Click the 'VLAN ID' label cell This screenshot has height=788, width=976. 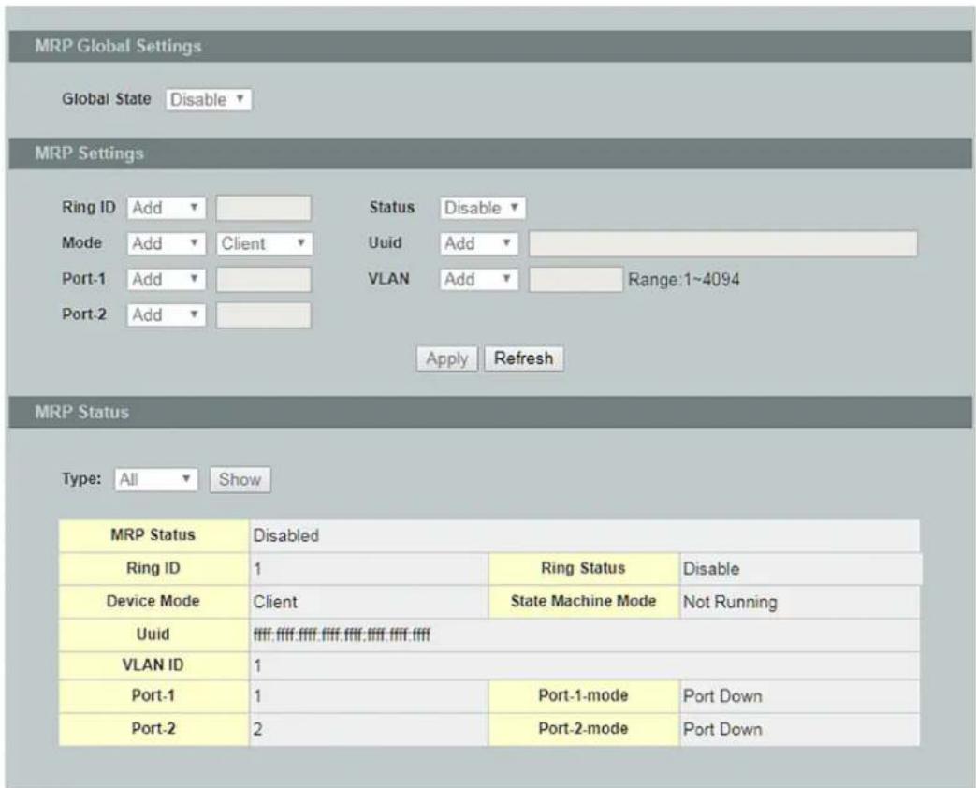(153, 665)
